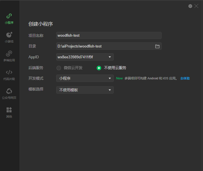203x171 pixels.
Task: Click the 创建小程序 heading text
Action: [x=41, y=24]
